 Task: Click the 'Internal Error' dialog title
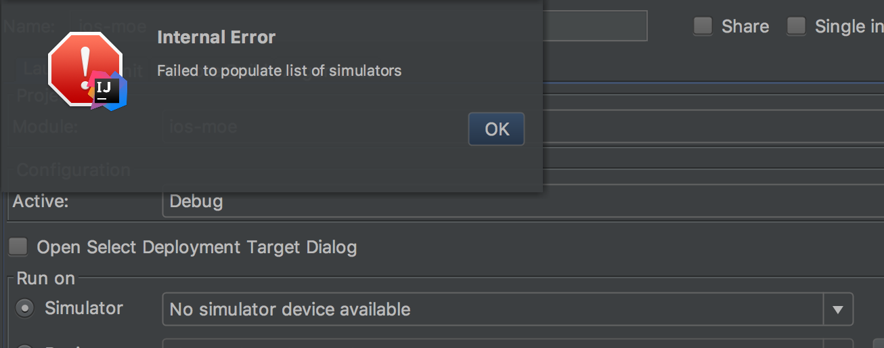(x=217, y=37)
